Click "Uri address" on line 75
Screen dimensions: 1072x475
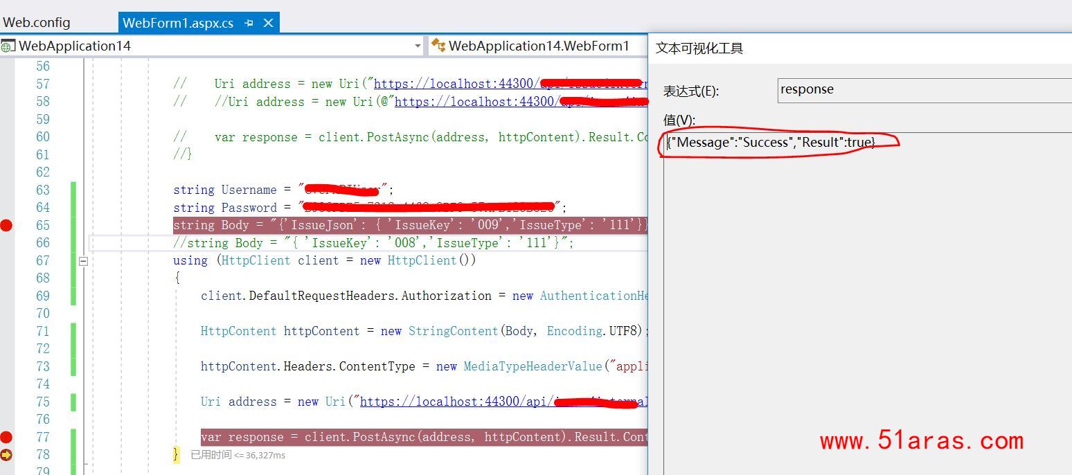[239, 402]
